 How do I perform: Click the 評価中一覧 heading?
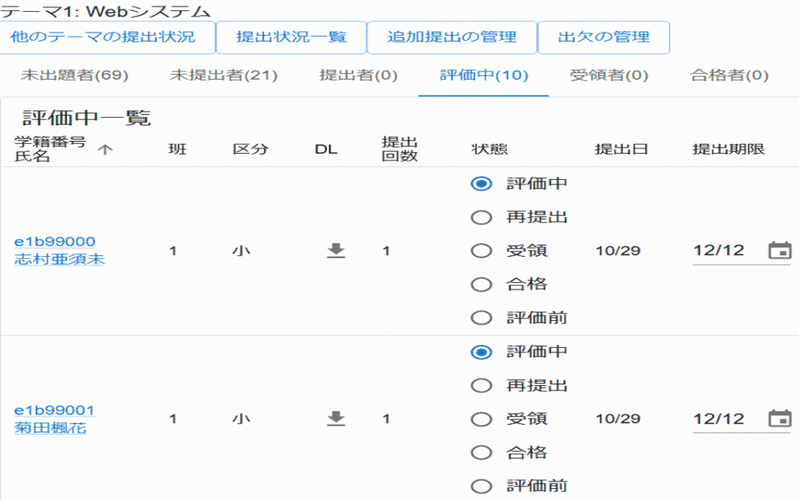click(87, 118)
